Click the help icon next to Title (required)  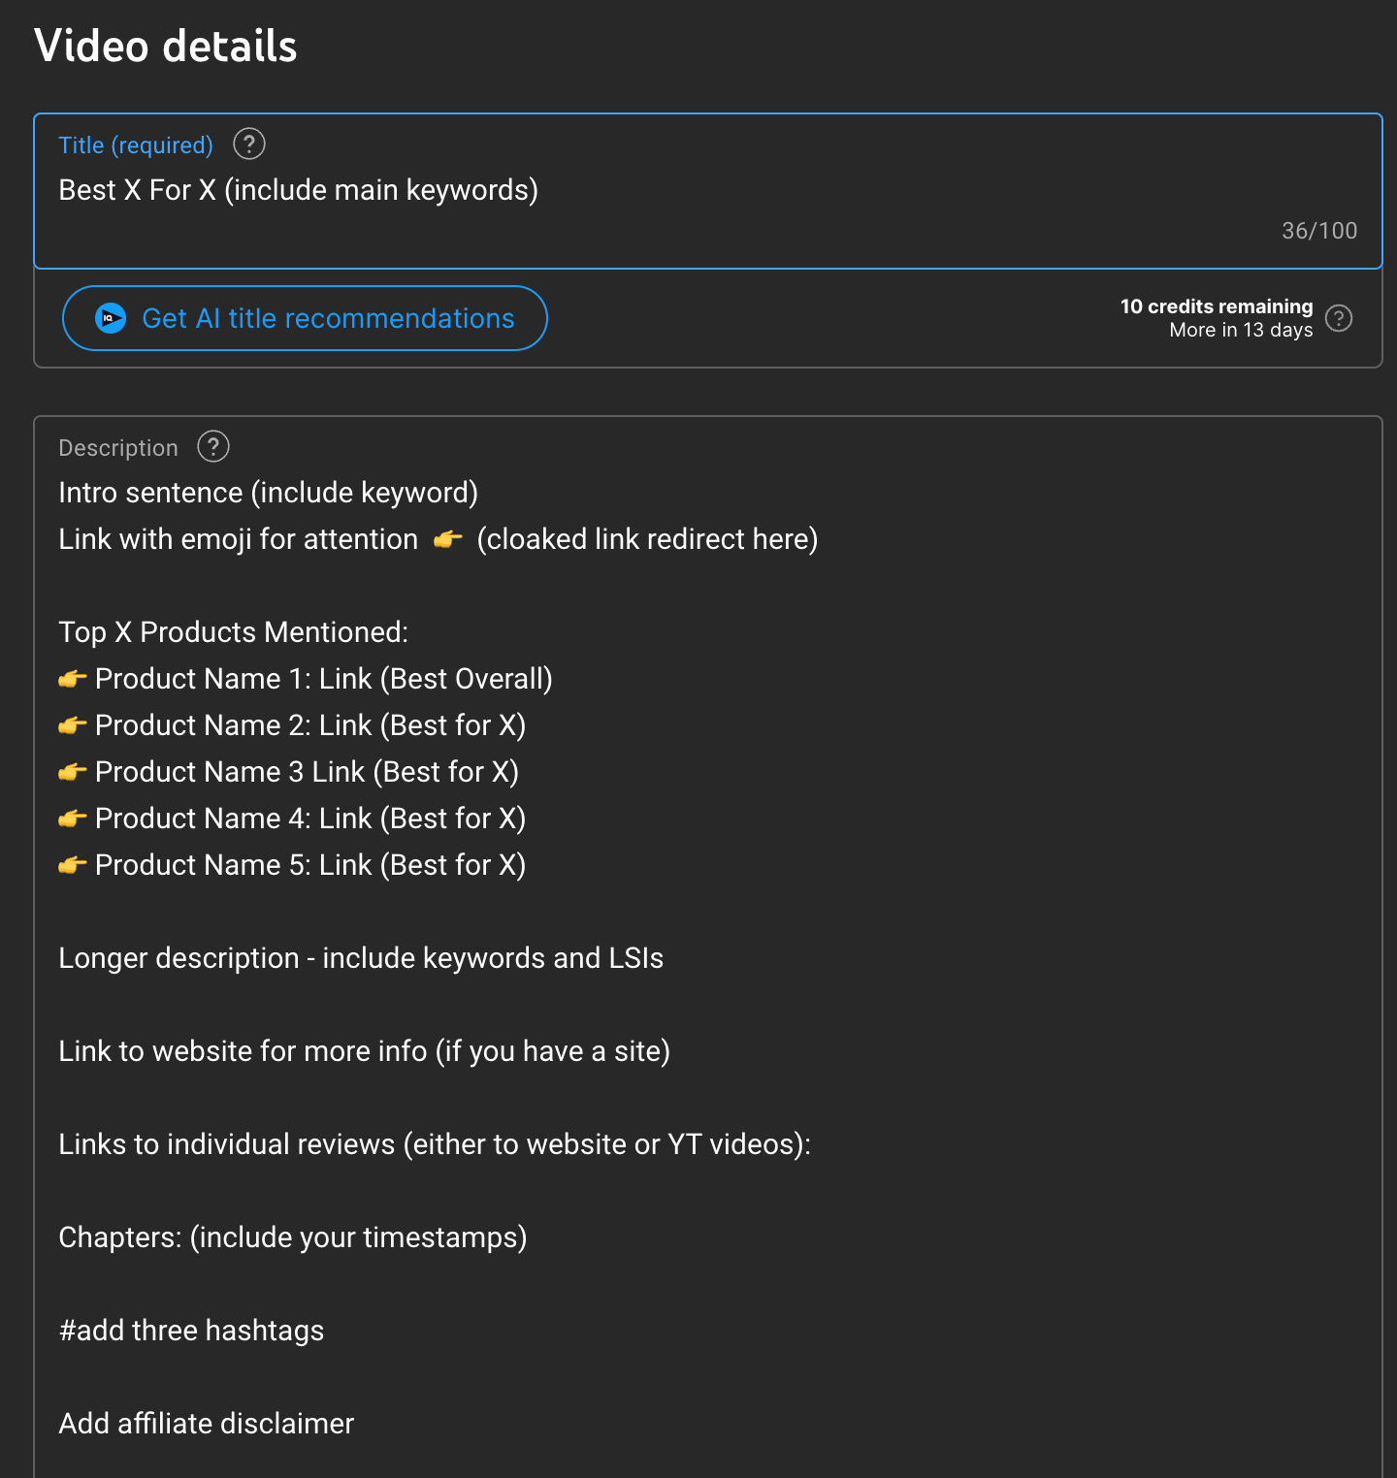[x=249, y=145]
